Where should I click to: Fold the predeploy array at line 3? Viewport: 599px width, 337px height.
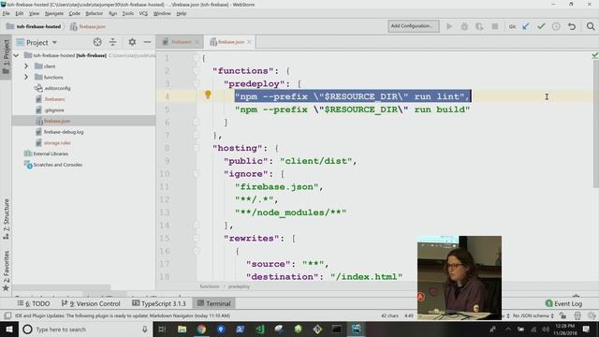click(196, 83)
